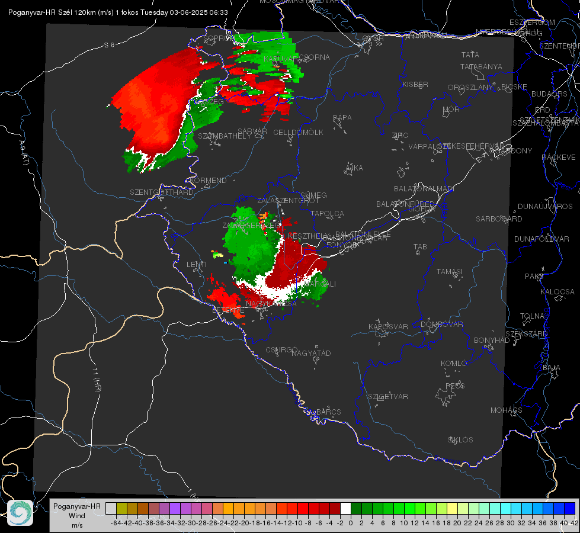The image size is (580, 533).
Task: Click the CSORNA town label
Action: click(x=315, y=57)
